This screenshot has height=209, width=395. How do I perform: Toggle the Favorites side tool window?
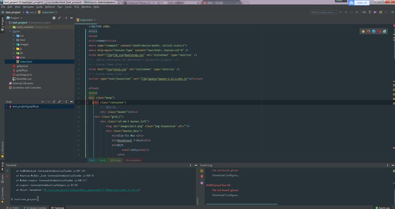2,195
